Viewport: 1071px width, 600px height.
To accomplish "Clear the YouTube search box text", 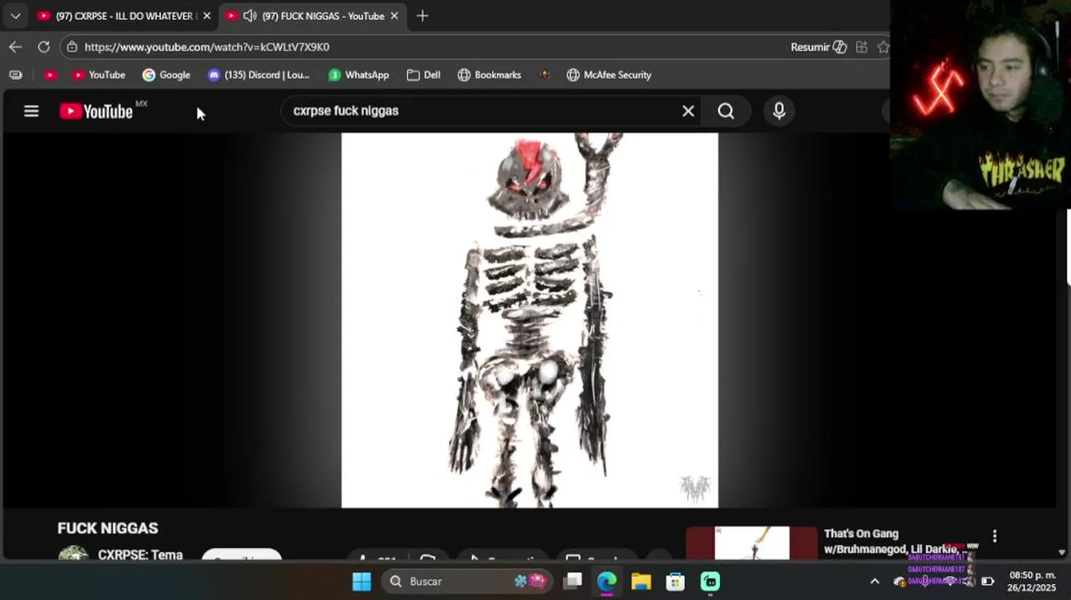I will [688, 111].
